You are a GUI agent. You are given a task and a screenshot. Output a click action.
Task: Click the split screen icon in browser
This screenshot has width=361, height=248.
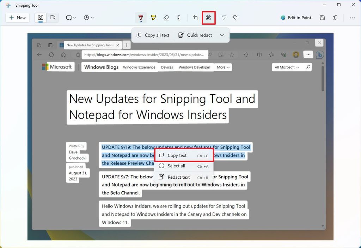(x=259, y=55)
